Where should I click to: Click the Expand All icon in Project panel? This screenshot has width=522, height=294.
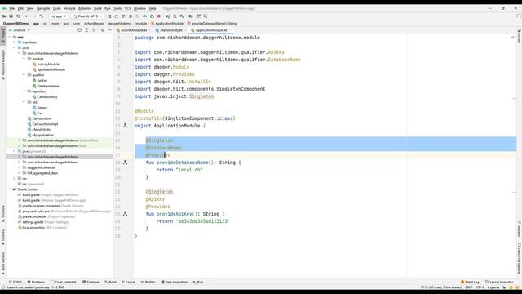pyautogui.click(x=86, y=30)
